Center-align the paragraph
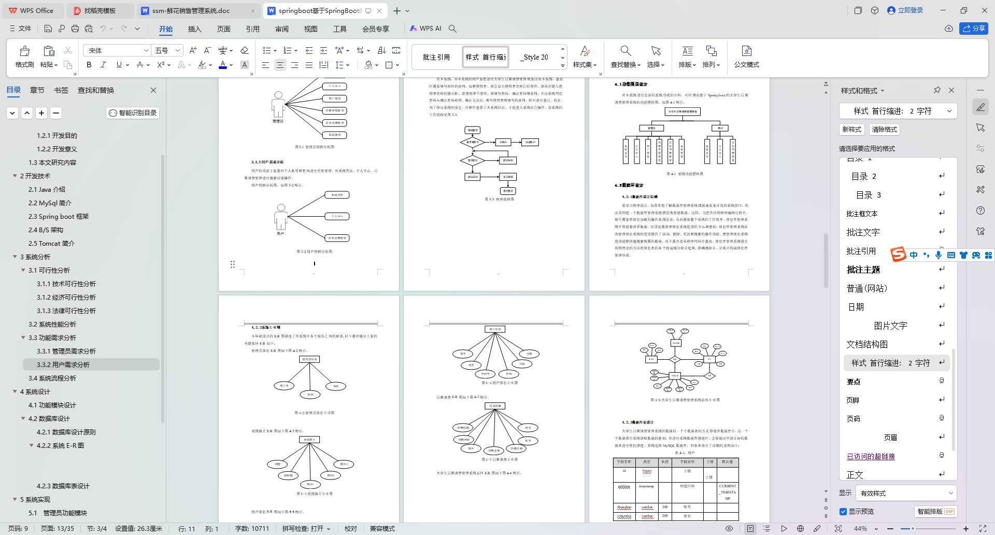 pyautogui.click(x=280, y=65)
